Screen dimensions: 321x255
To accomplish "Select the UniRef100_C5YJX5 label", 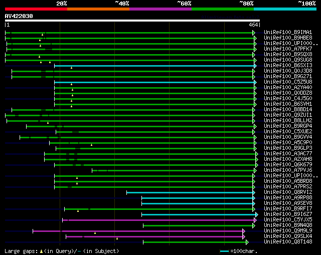I will point(288,220).
